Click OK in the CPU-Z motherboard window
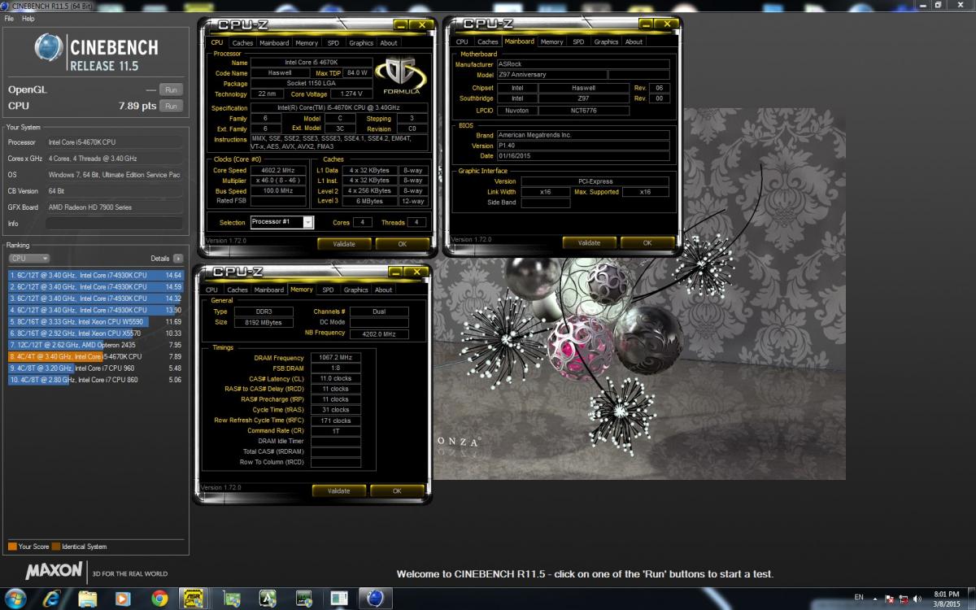 click(647, 242)
